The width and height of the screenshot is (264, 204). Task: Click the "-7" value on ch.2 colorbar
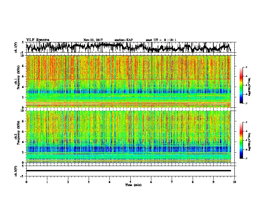tap(246, 158)
